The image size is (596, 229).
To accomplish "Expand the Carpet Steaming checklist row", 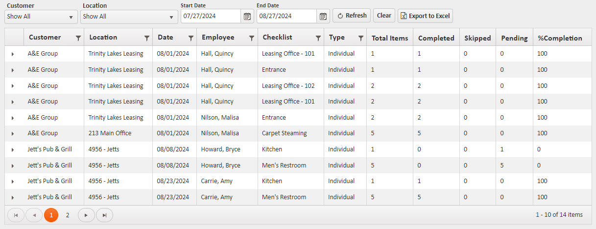I will click(x=13, y=134).
